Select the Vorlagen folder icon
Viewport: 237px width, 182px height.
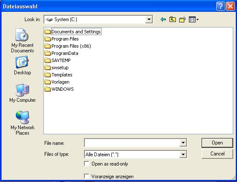pyautogui.click(x=48, y=82)
